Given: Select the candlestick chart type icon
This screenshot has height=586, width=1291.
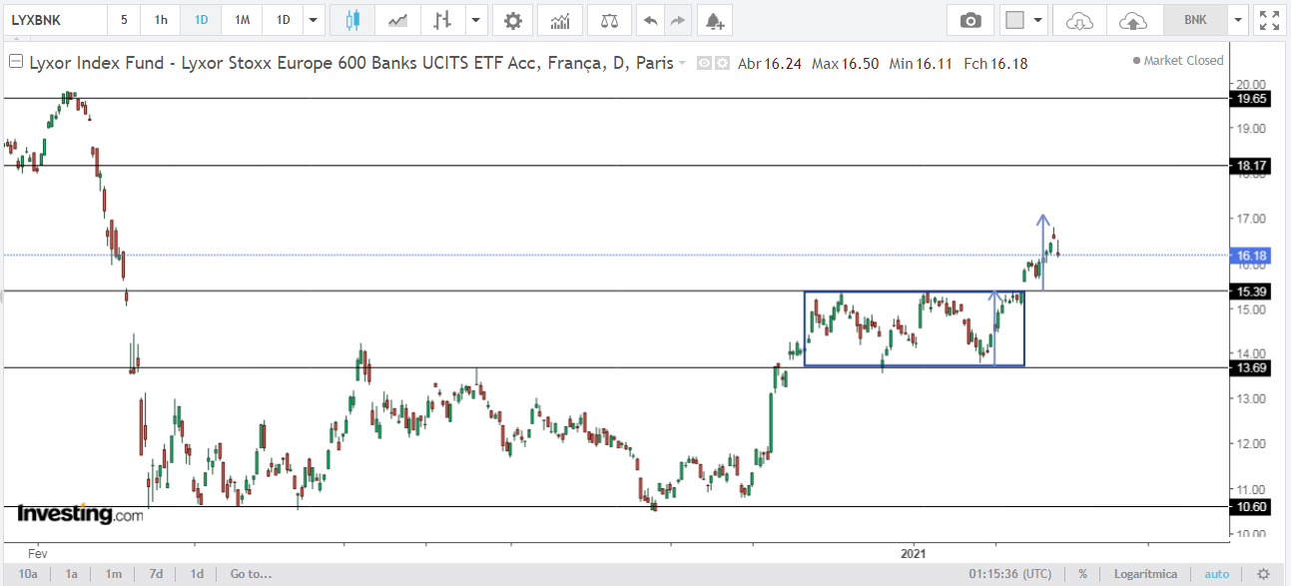Looking at the screenshot, I should coord(351,20).
